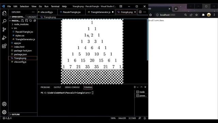This screenshot has width=218, height=123.
Task: Open the Go menu
Action: coord(40,6)
